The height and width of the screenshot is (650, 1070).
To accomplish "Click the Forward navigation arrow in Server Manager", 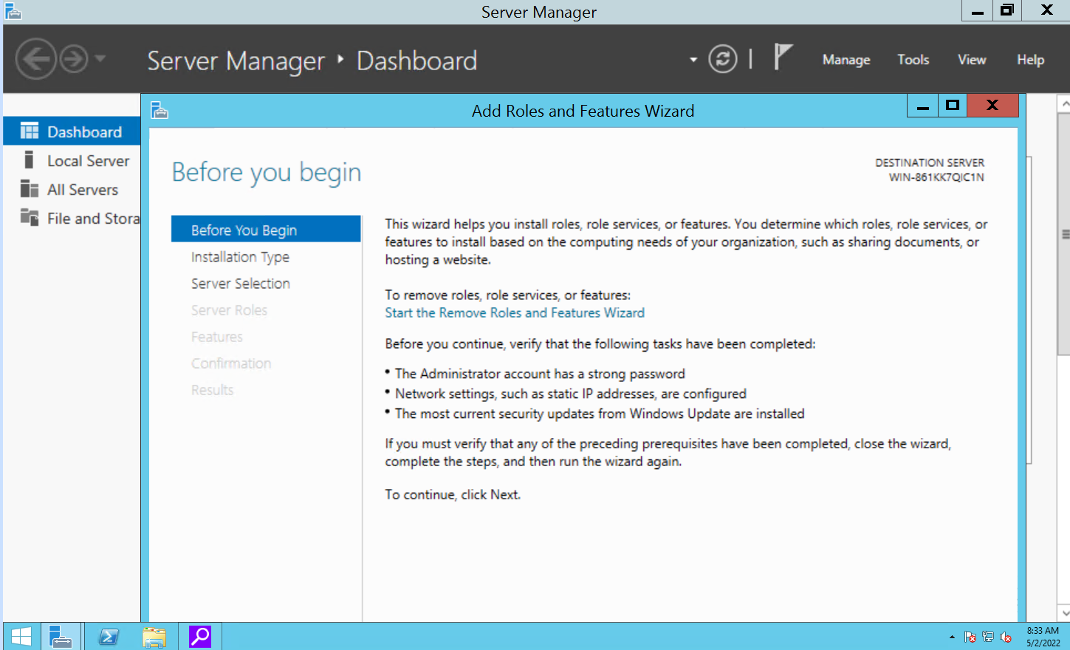I will click(x=73, y=59).
